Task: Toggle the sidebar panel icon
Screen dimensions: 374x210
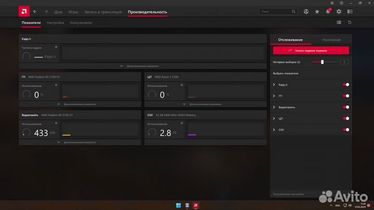Action: tap(350, 11)
